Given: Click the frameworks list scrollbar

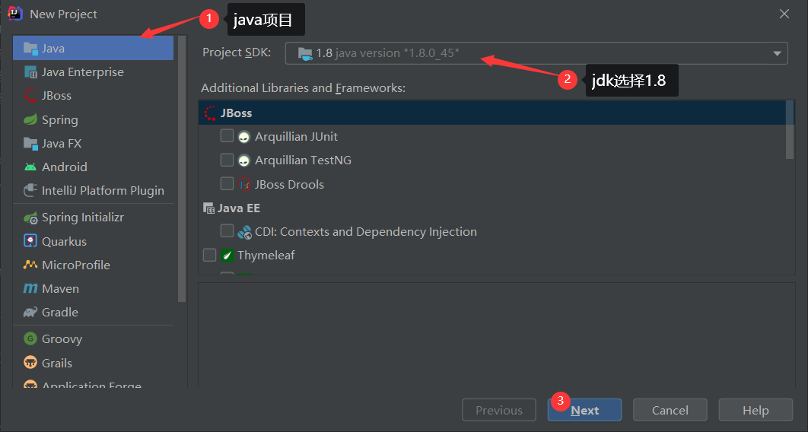Looking at the screenshot, I should (790, 130).
